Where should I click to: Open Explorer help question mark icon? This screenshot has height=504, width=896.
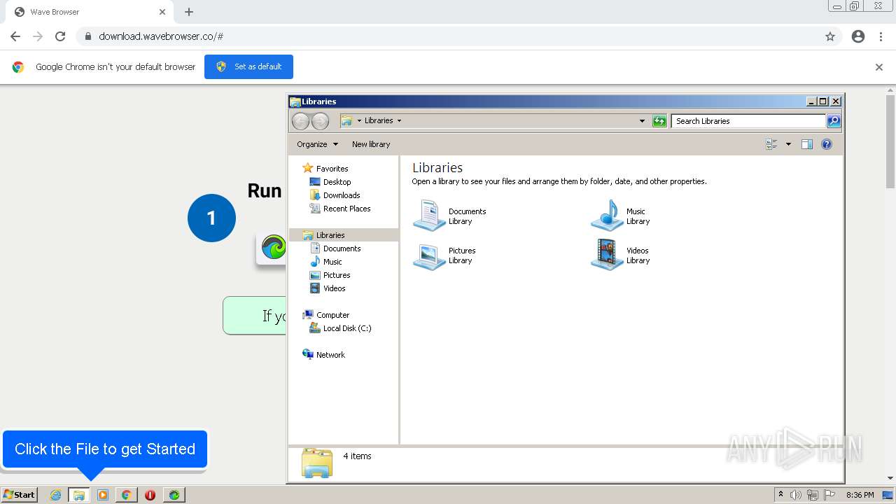click(827, 144)
